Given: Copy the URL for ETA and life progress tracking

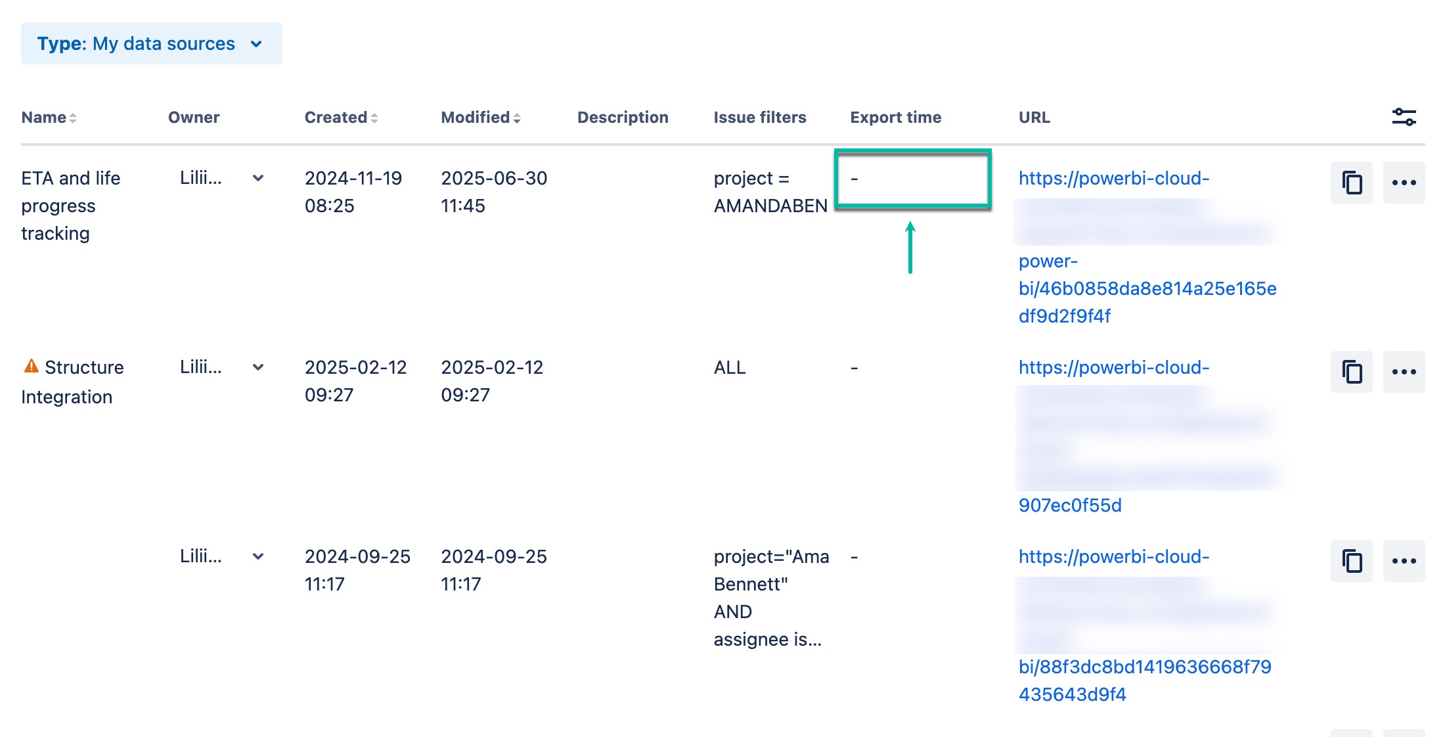Looking at the screenshot, I should pyautogui.click(x=1351, y=183).
